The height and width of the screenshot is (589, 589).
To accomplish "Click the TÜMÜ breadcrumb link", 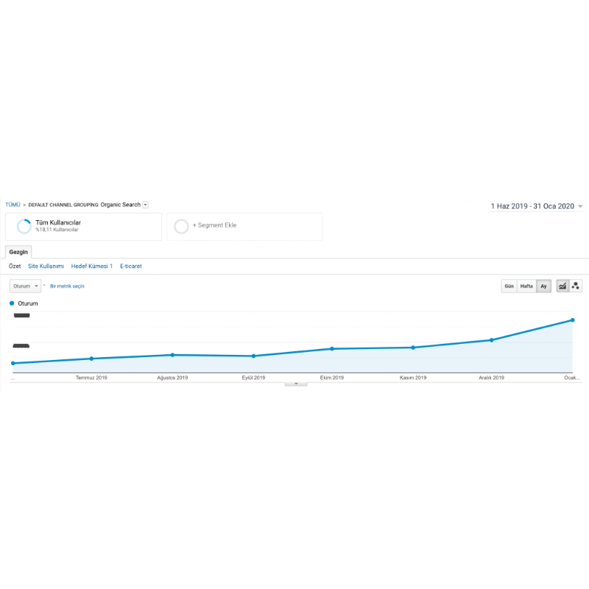I will pyautogui.click(x=13, y=205).
